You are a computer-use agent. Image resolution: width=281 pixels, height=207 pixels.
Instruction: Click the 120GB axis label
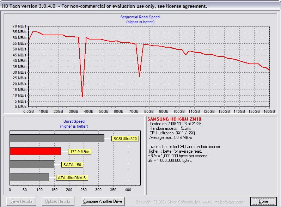[x=209, y=111]
